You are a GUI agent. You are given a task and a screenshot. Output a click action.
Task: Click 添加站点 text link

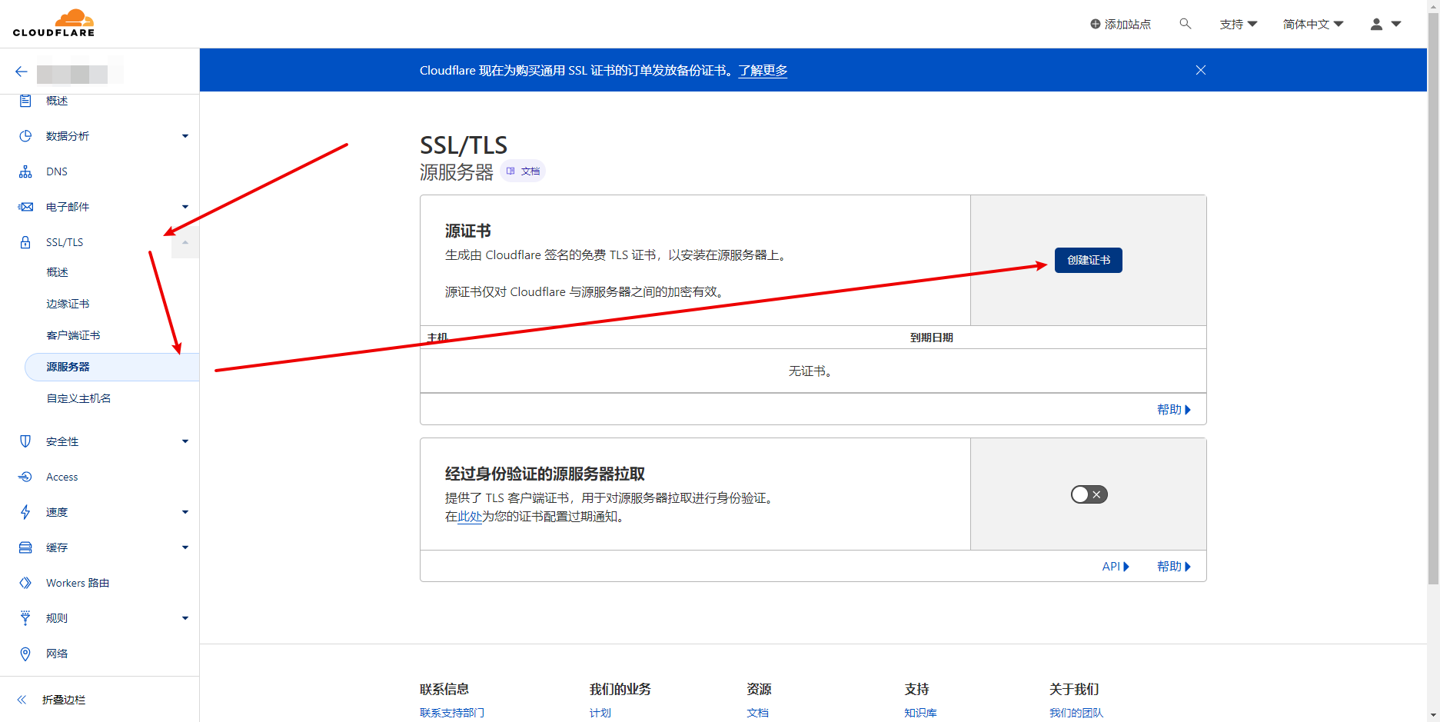[x=1128, y=25]
